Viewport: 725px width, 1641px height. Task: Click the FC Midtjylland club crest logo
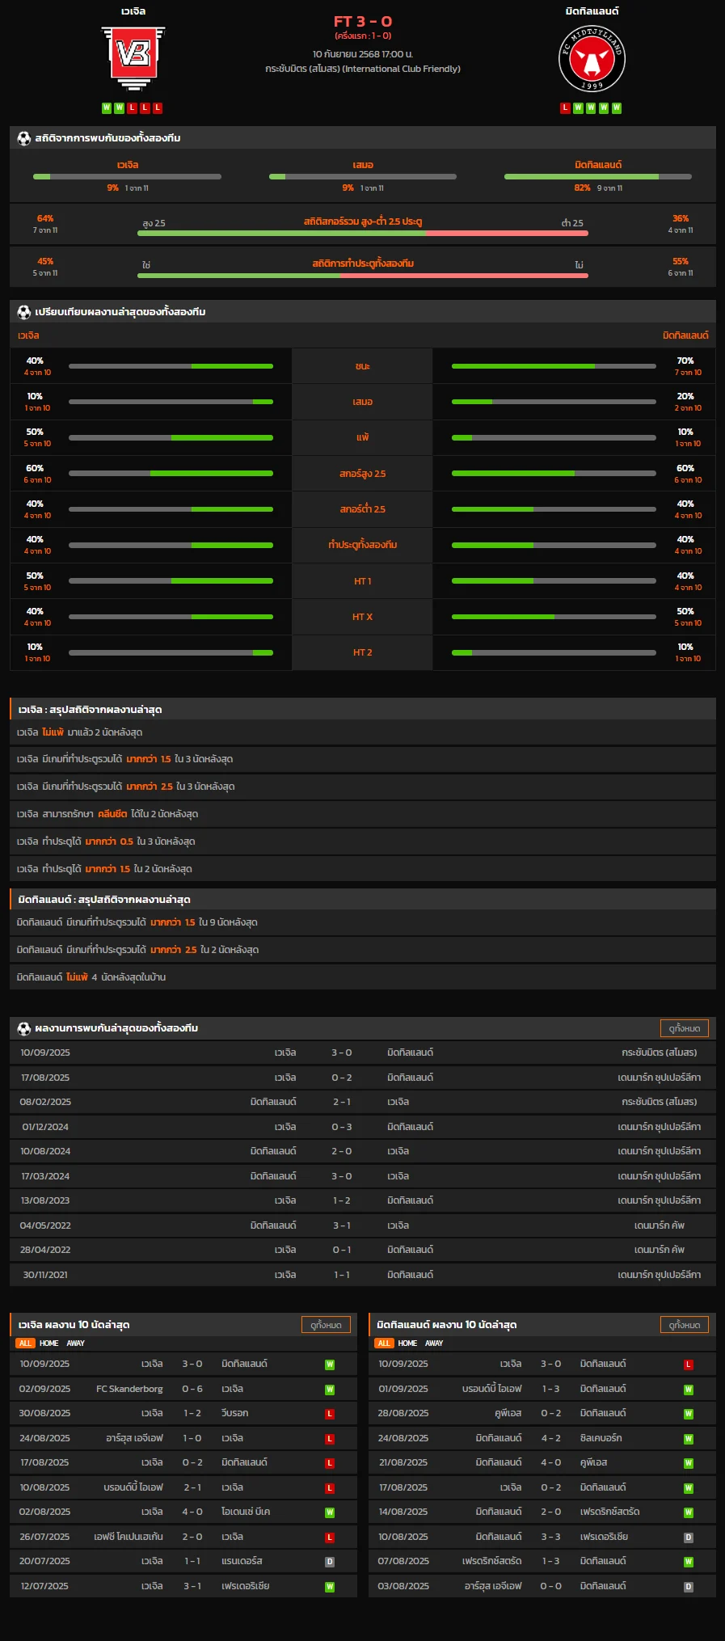[592, 59]
